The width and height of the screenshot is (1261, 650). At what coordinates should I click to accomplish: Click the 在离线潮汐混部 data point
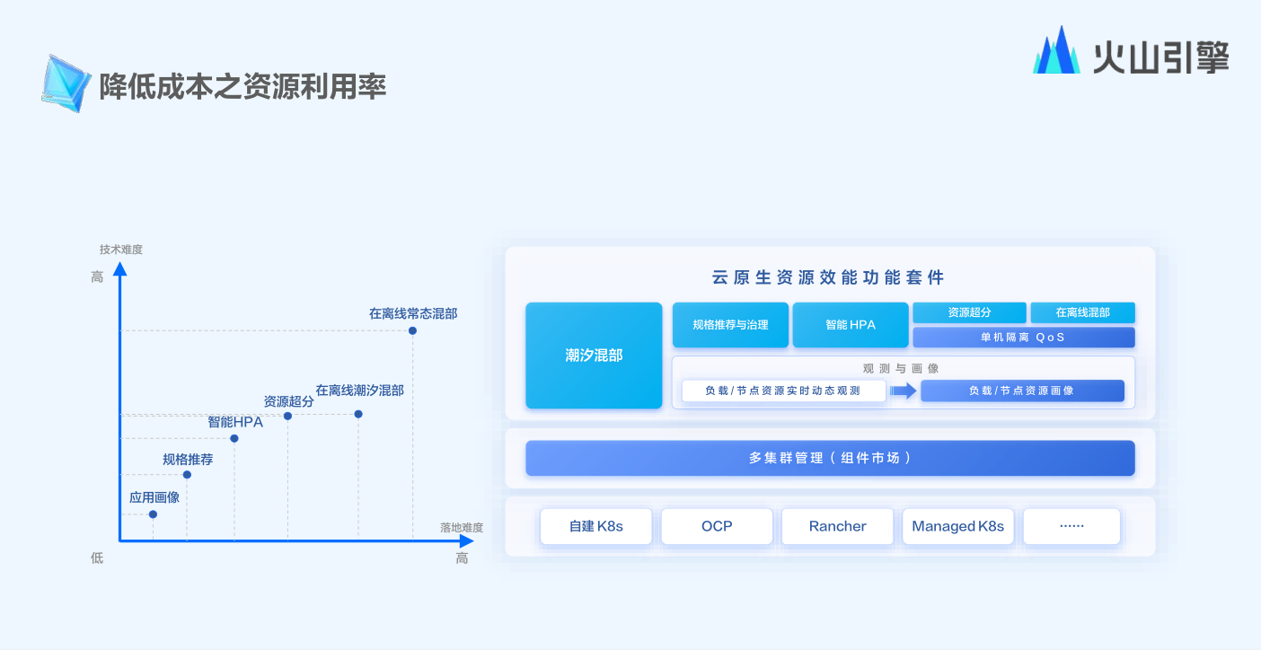point(358,414)
